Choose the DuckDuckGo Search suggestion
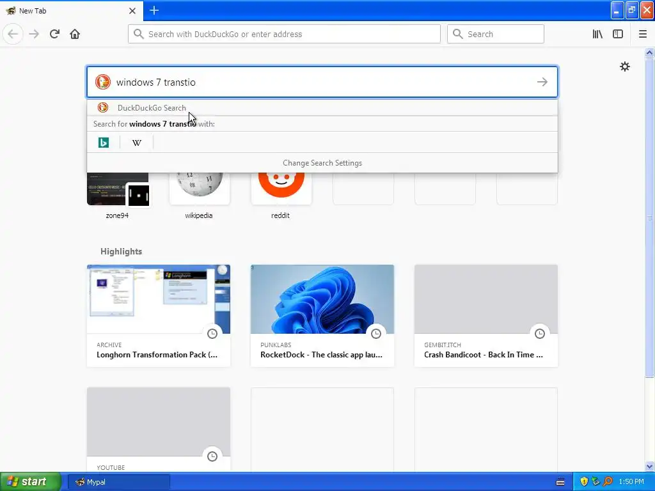 [x=322, y=107]
